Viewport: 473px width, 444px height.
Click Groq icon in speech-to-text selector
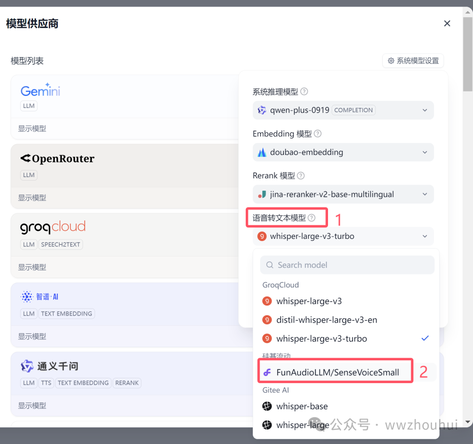pos(262,236)
